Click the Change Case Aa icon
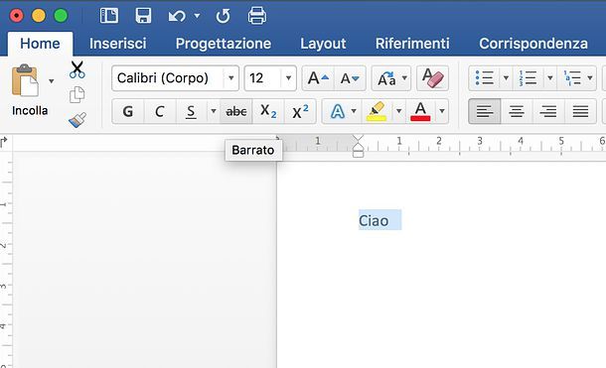This screenshot has height=368, width=606. [386, 78]
